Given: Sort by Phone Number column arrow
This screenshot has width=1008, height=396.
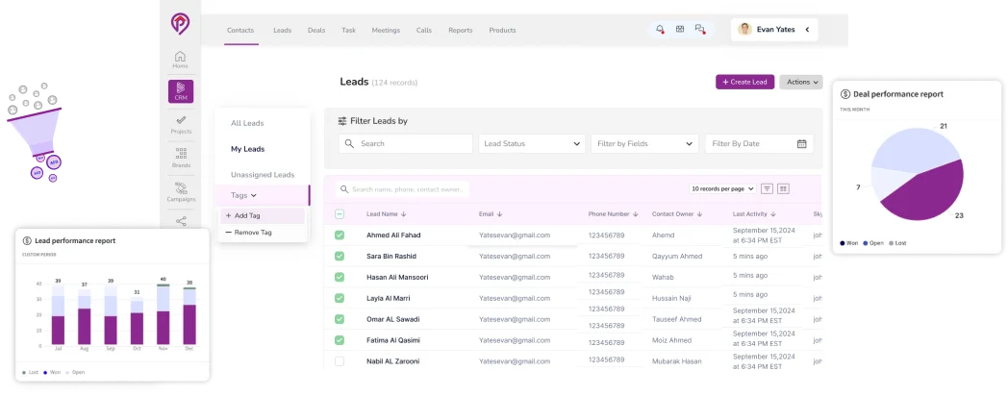Looking at the screenshot, I should click(x=635, y=214).
